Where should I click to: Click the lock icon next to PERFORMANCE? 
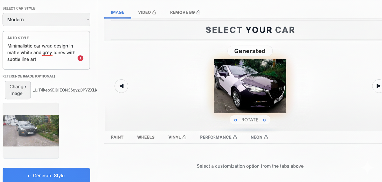[x=235, y=137]
